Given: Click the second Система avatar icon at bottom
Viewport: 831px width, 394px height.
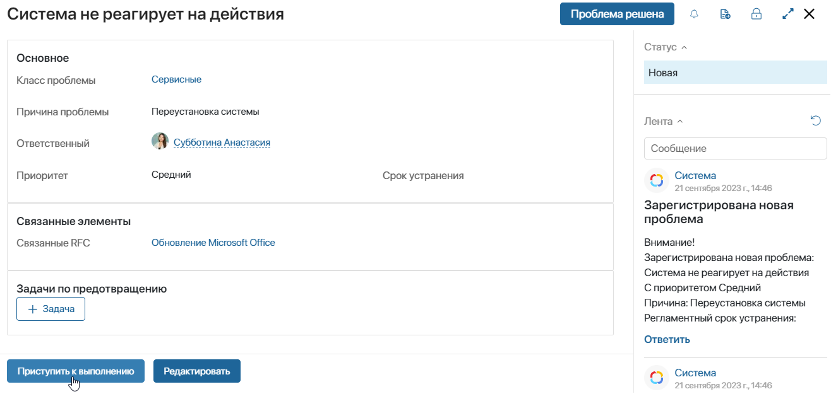Looking at the screenshot, I should pyautogui.click(x=657, y=378).
